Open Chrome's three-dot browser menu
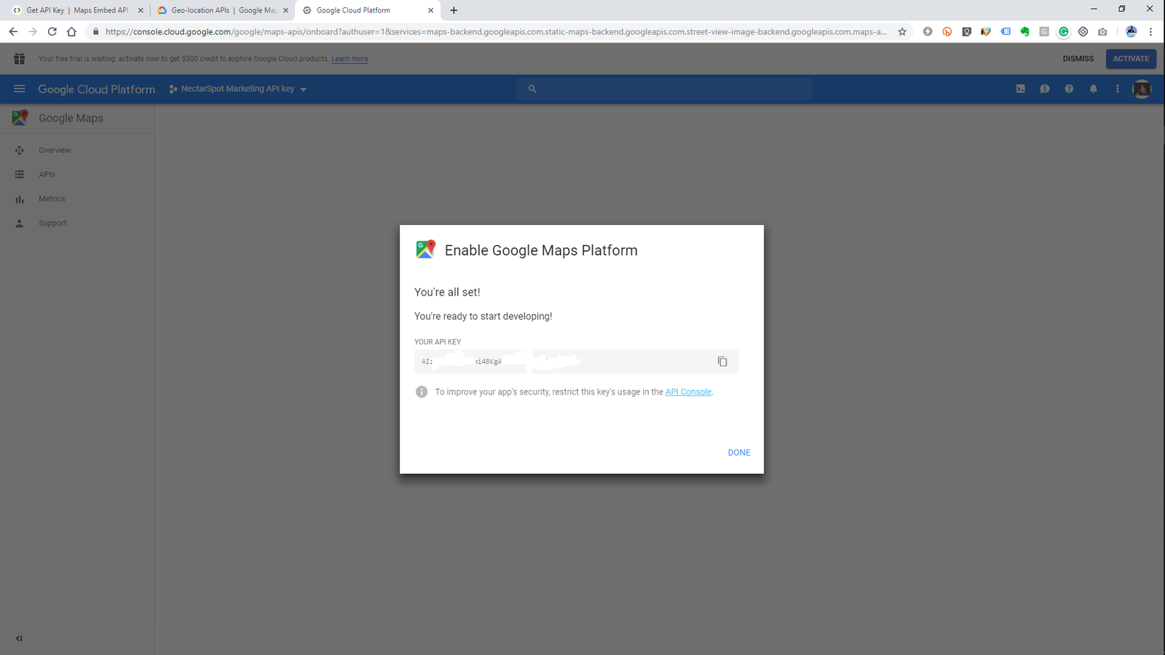 pos(1151,31)
